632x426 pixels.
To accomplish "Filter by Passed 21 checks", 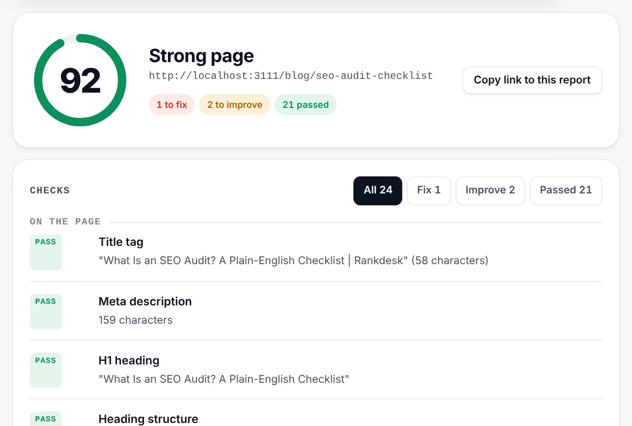I will [566, 190].
